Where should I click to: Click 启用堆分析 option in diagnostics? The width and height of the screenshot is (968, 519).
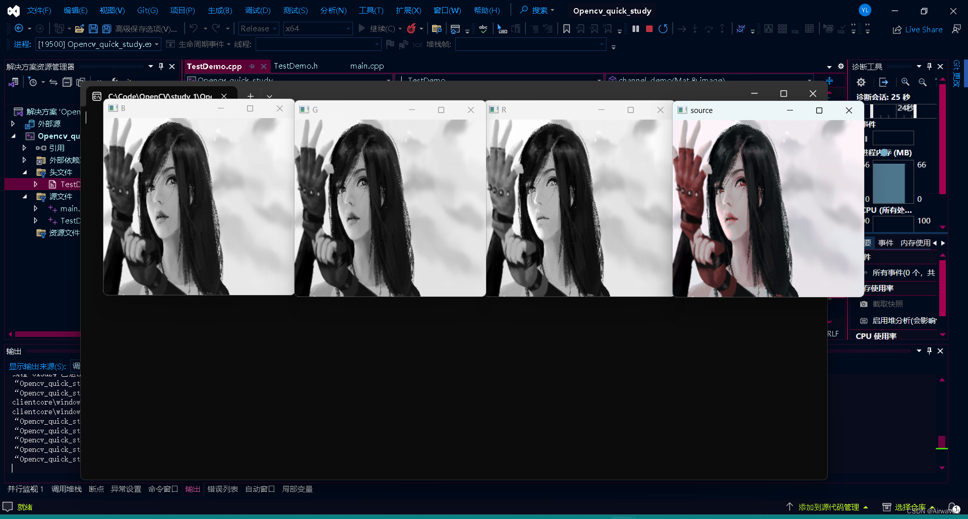pos(899,320)
